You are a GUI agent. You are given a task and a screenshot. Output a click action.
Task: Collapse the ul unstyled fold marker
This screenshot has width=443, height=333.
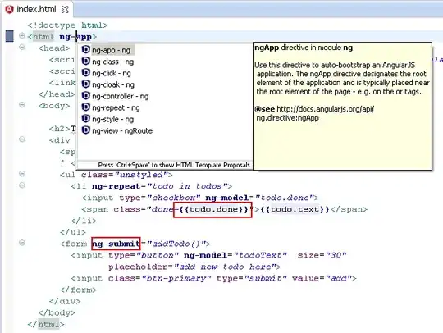(x=22, y=174)
